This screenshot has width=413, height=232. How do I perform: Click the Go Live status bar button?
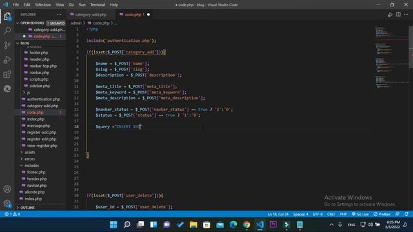coord(360,214)
